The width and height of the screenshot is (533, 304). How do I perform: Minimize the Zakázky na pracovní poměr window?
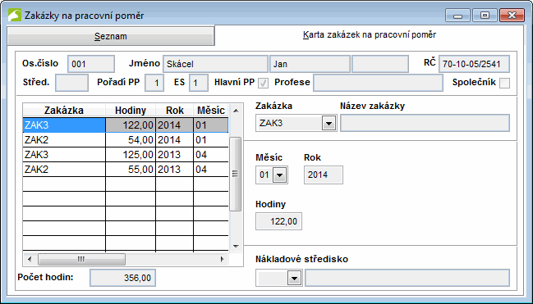(458, 16)
